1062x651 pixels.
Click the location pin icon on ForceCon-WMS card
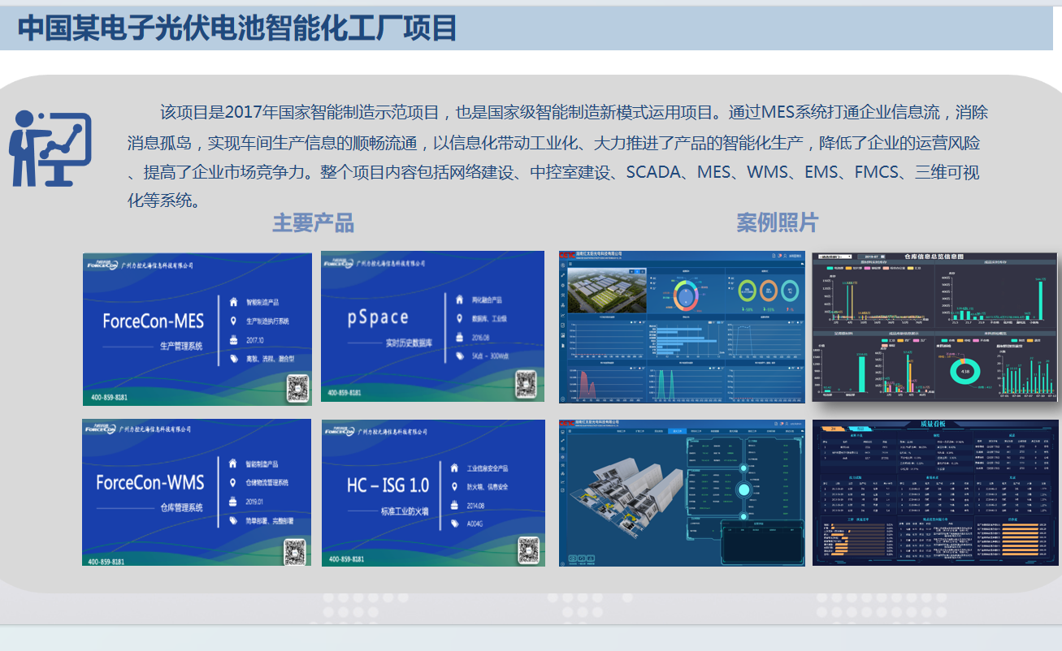point(234,483)
